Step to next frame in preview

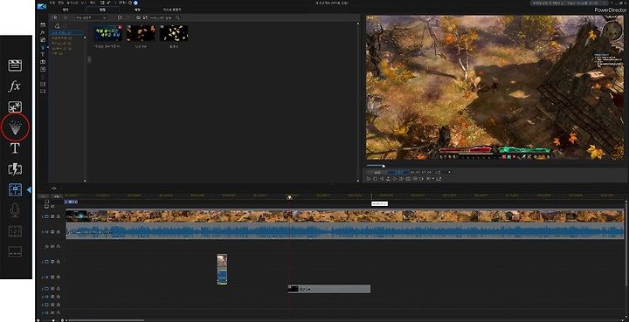coord(395,179)
